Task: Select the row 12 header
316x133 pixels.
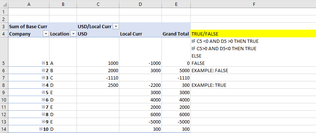Action: pos(4,114)
